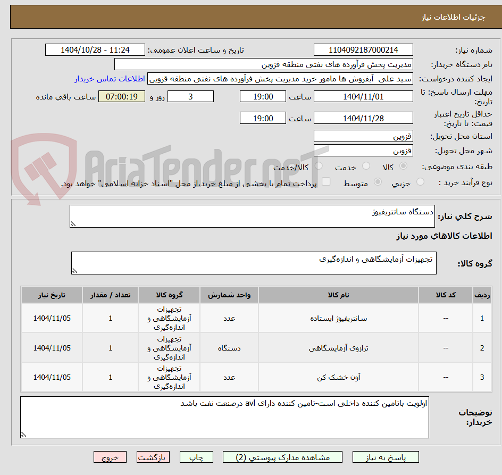Image resolution: width=502 pixels, height=475 pixels.
Task: Click the remaining time 07:00:19 field
Action: (x=122, y=97)
